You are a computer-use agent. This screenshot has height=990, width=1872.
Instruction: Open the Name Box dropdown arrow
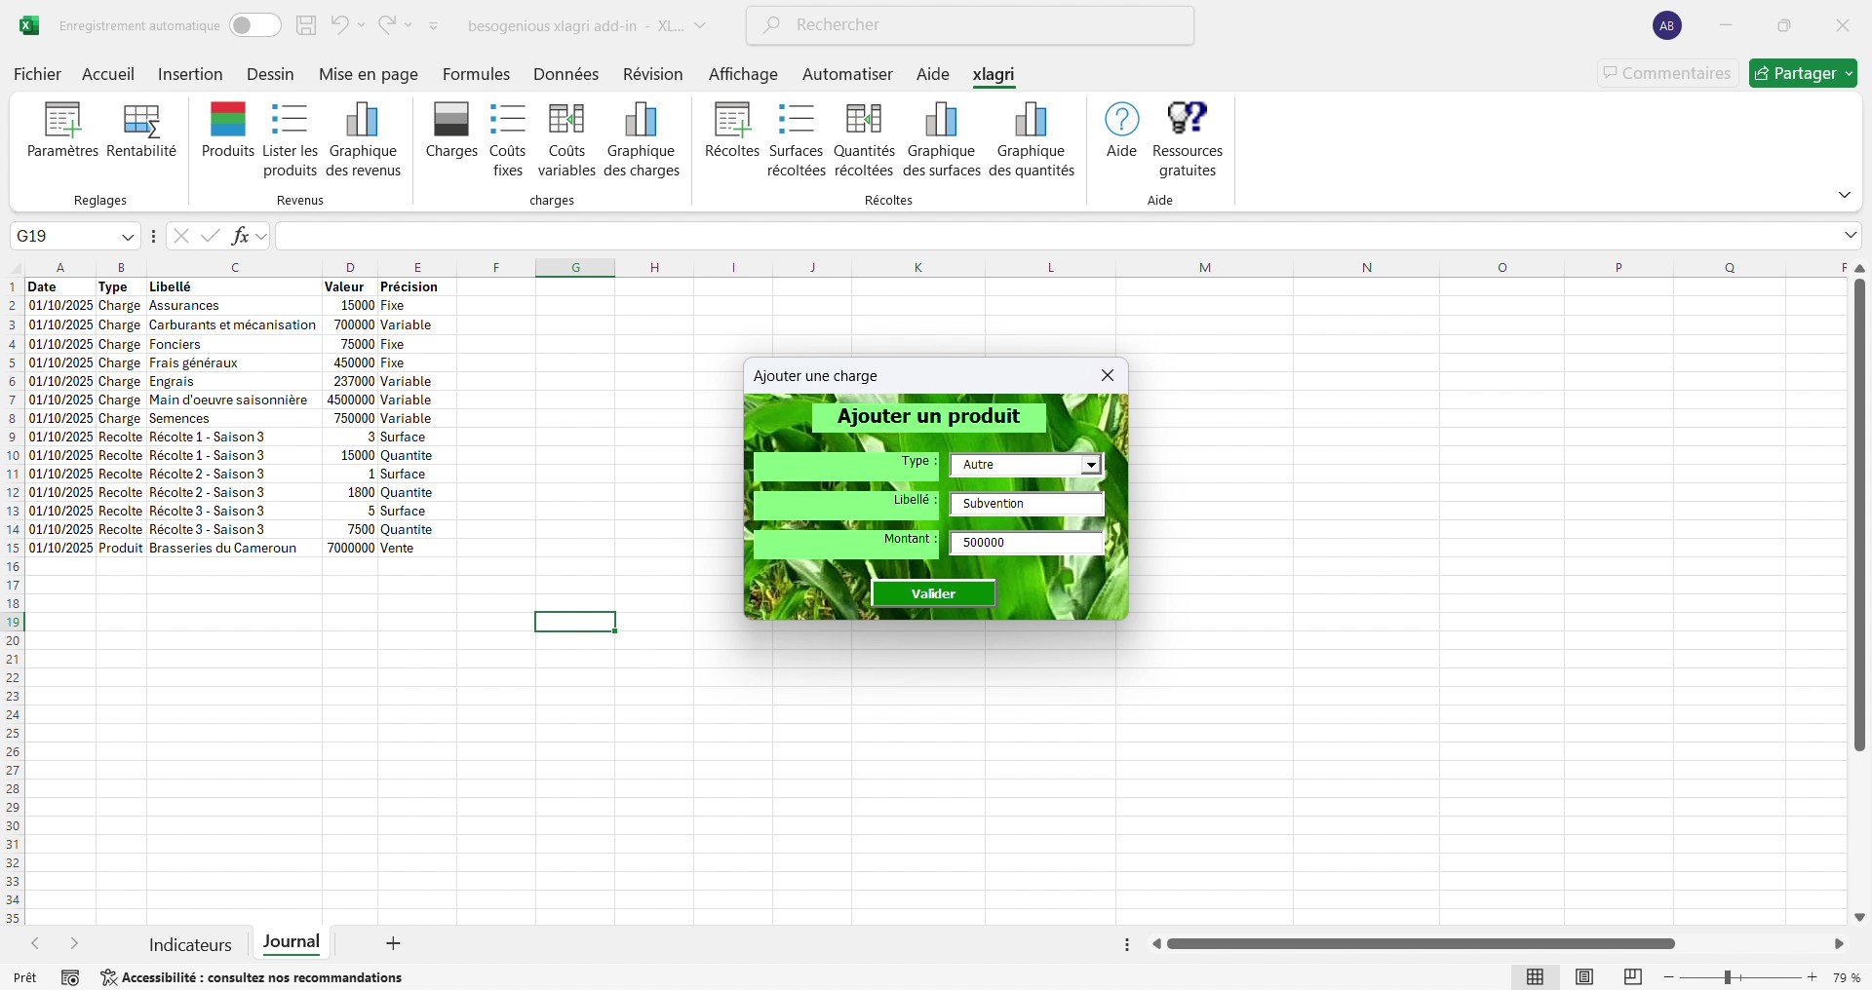click(128, 237)
